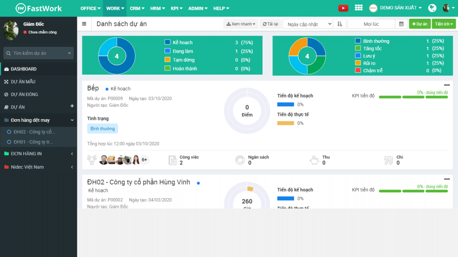Open the HRM menu
Viewport: 458px width, 257px height.
coord(157,8)
